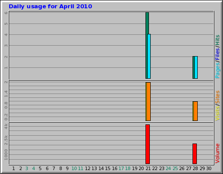The height and width of the screenshot is (174, 223).
Task: Click day 18 on the x-axis
Action: 128,168
